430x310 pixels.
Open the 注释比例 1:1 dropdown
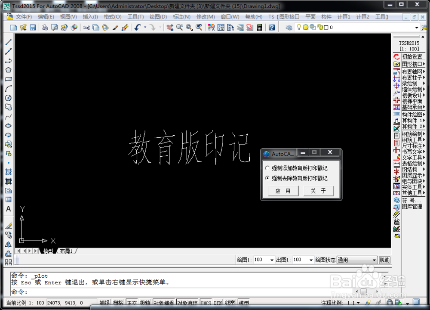pos(358,303)
